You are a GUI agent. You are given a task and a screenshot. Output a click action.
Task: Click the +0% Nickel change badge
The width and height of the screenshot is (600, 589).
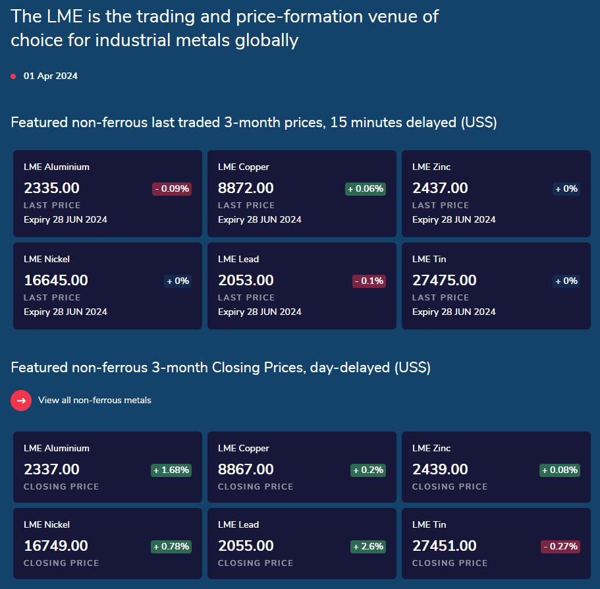coord(178,281)
